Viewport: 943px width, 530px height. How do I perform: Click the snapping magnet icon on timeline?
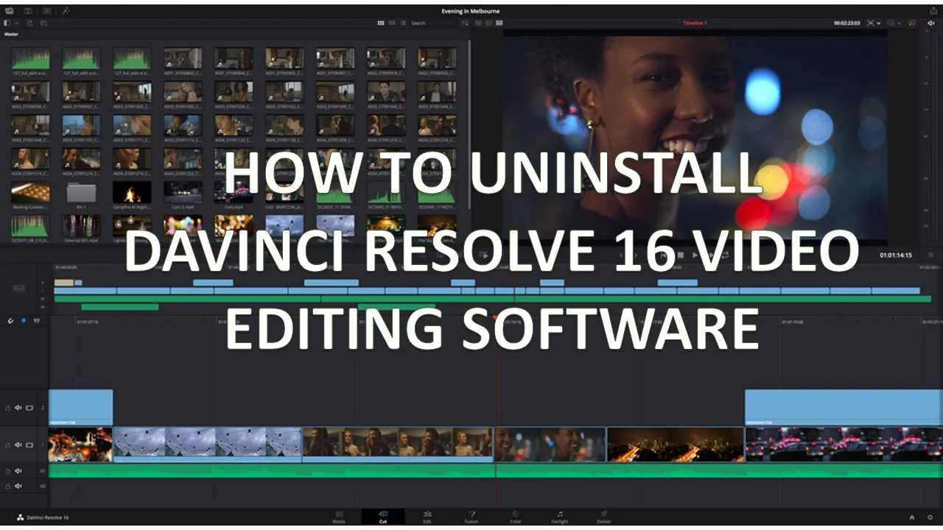tap(10, 321)
